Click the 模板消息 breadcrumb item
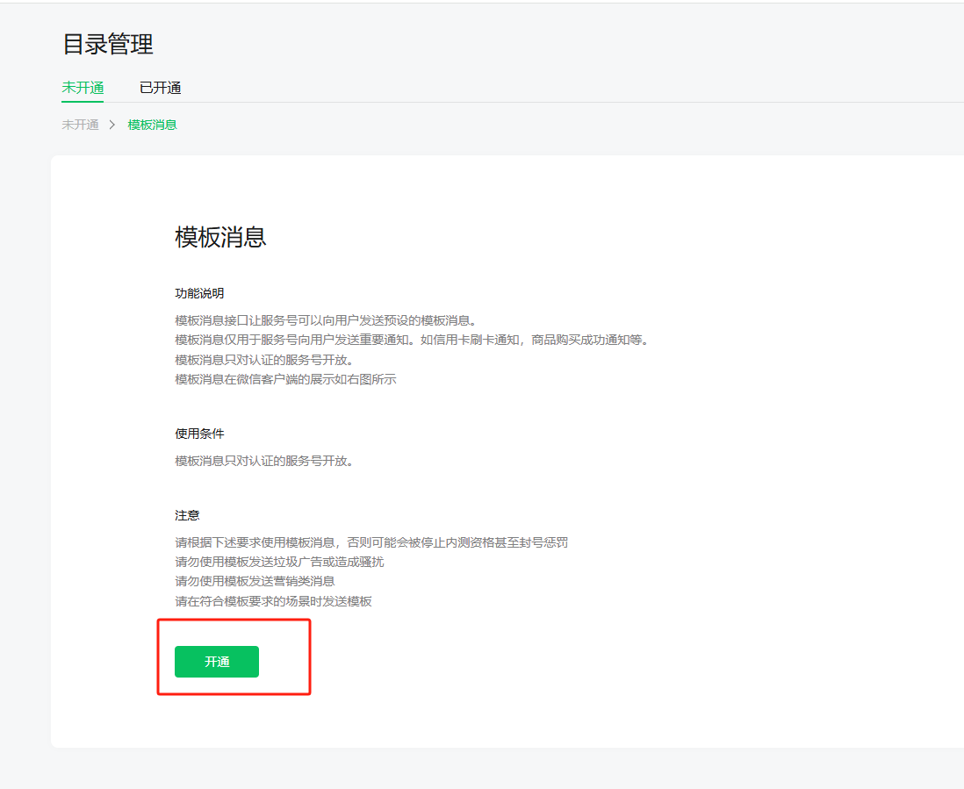The height and width of the screenshot is (789, 964). pos(152,125)
